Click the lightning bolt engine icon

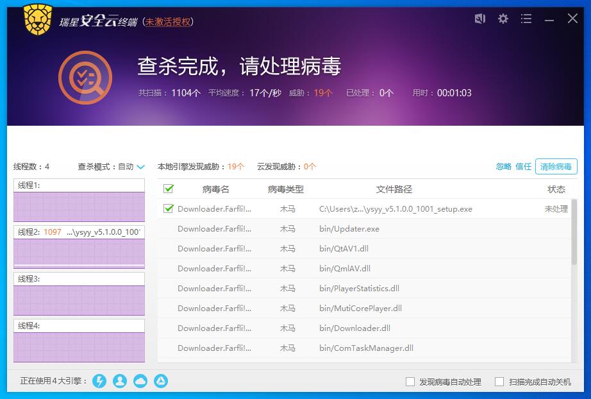tap(99, 381)
